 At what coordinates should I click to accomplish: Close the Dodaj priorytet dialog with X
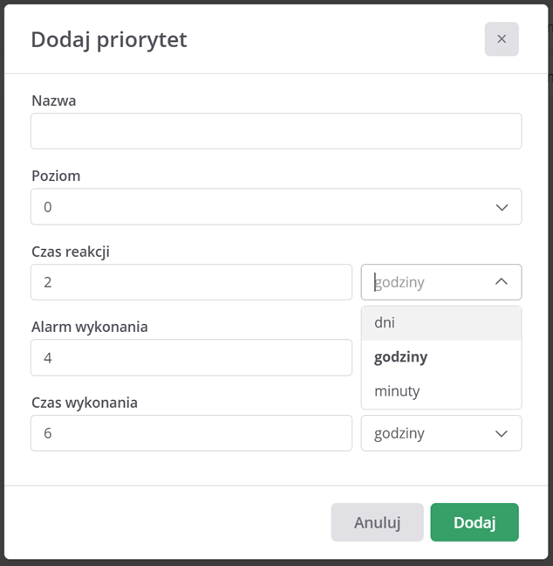[x=502, y=39]
